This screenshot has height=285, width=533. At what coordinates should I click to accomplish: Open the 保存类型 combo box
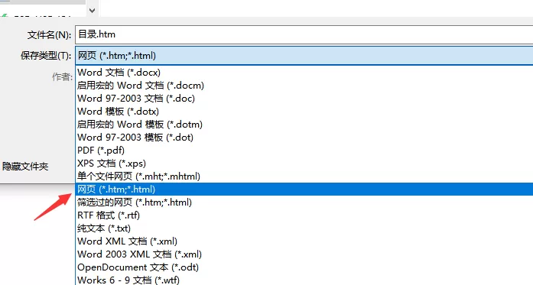[304, 55]
